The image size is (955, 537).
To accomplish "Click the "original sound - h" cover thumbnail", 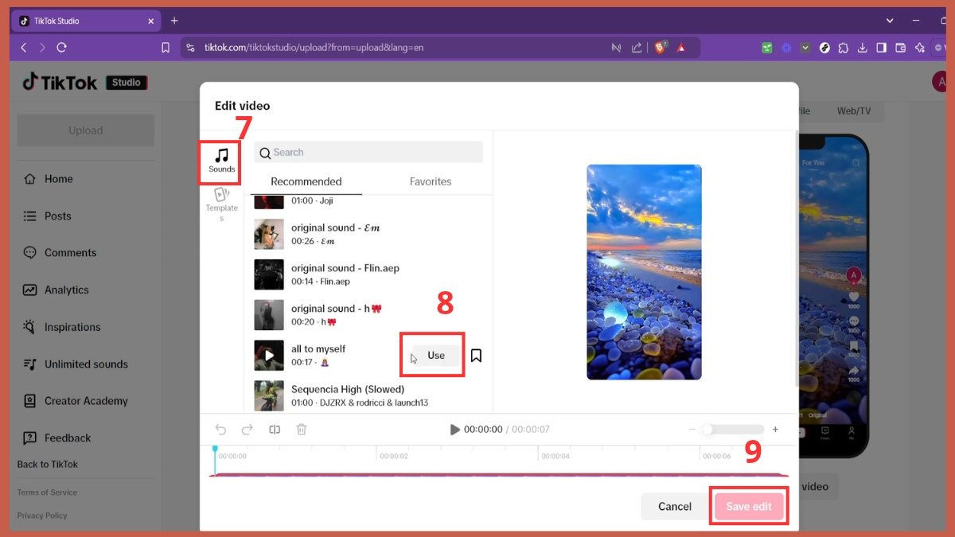I will (x=269, y=315).
